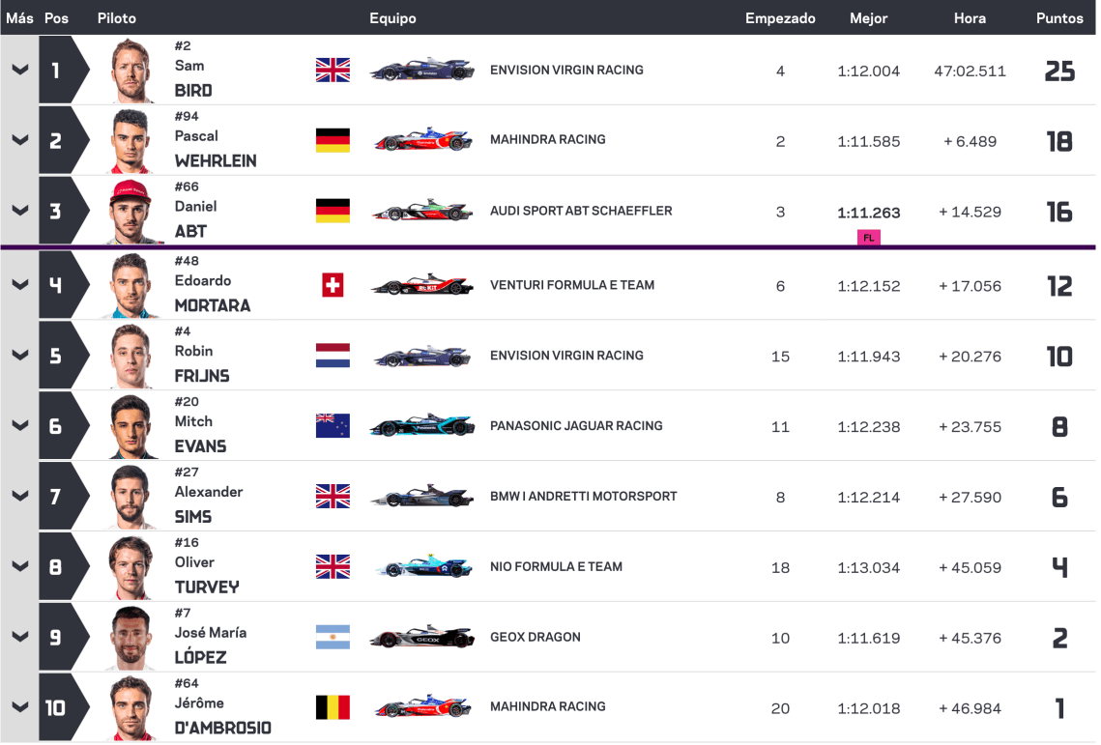Click the Empezado column header
The height and width of the screenshot is (745, 1101).
pos(780,18)
